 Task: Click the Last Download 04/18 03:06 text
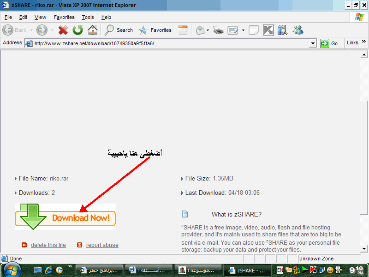tap(222, 193)
